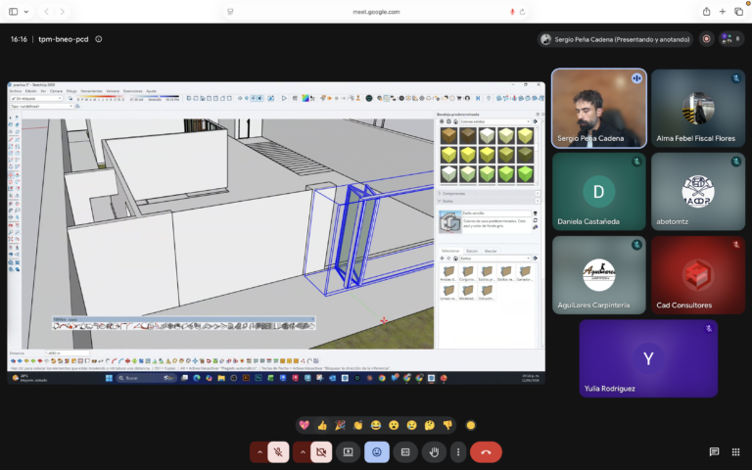
Task: Leave the call with red button
Action: [x=486, y=452]
